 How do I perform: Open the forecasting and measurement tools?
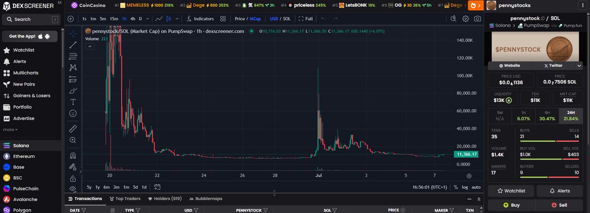tap(73, 79)
